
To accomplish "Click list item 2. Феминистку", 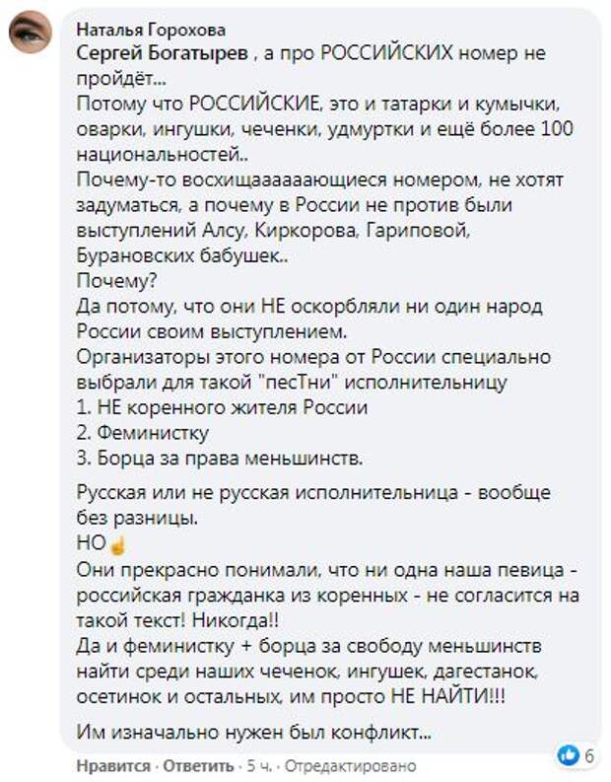I will point(142,431).
